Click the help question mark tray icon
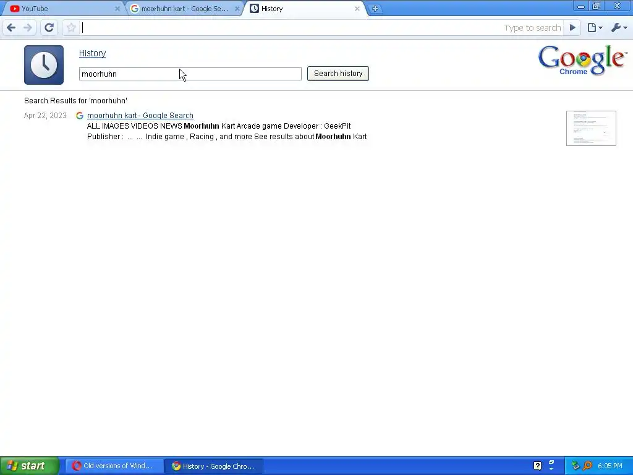Image resolution: width=633 pixels, height=475 pixels. (537, 466)
